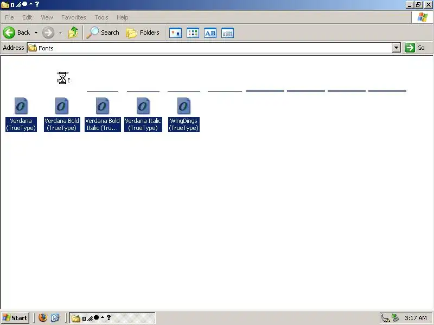Open the File menu
Viewport: 434px width, 325px height.
tap(9, 17)
